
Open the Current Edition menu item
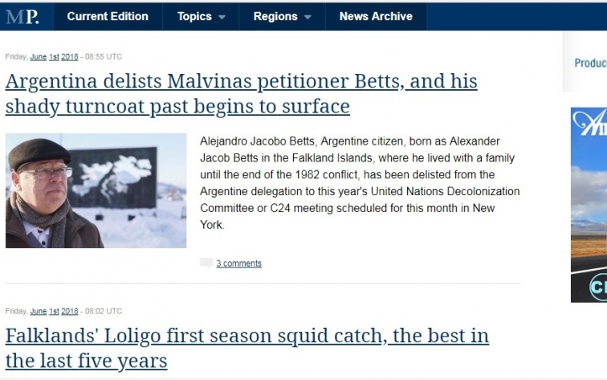coord(108,16)
